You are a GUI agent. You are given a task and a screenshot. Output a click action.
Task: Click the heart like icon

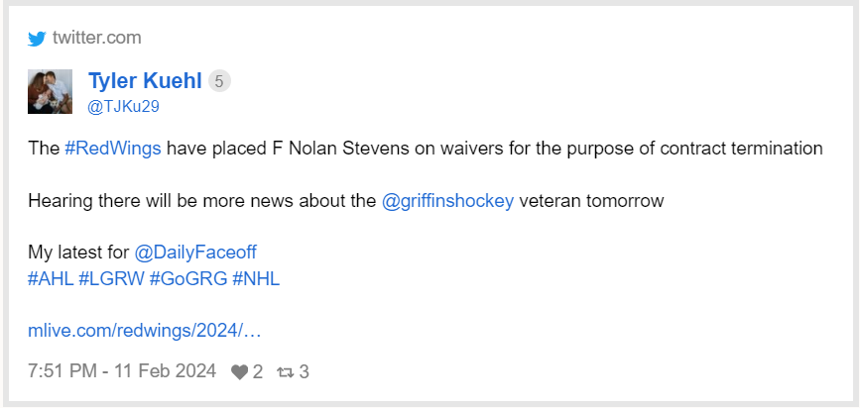[x=239, y=372]
